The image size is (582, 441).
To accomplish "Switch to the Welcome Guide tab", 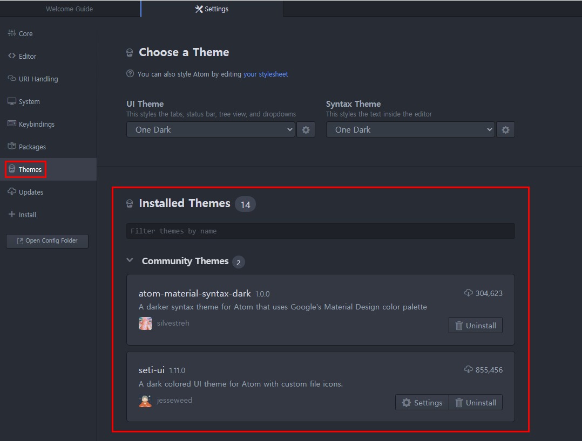I will coord(70,9).
